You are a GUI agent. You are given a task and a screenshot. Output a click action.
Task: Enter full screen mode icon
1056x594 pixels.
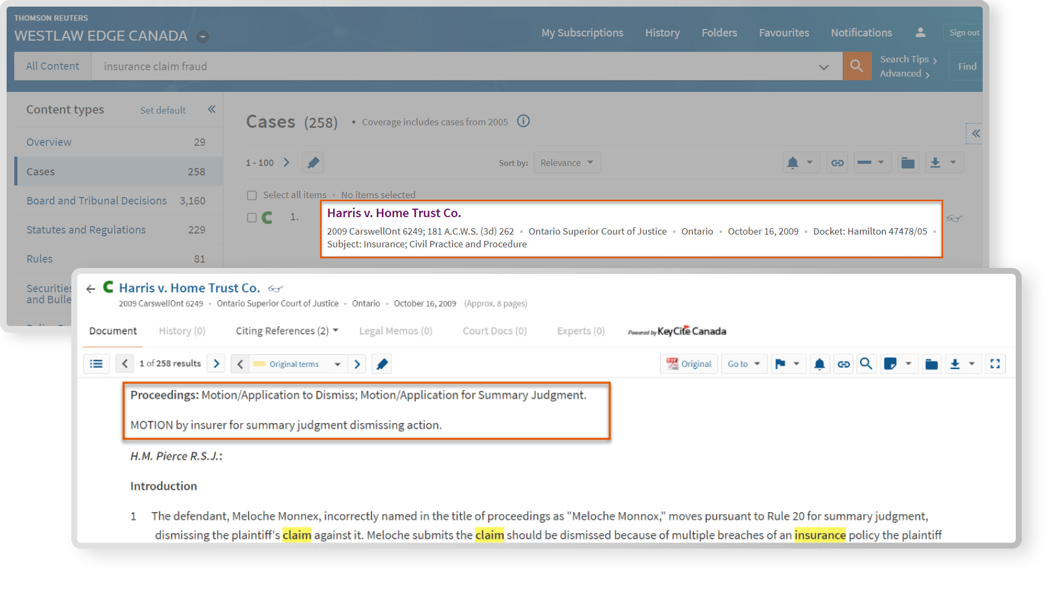pos(995,364)
